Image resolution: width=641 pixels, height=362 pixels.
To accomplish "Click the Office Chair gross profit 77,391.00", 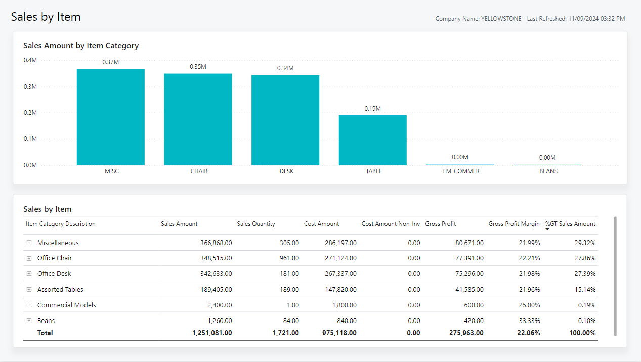I will point(469,258).
